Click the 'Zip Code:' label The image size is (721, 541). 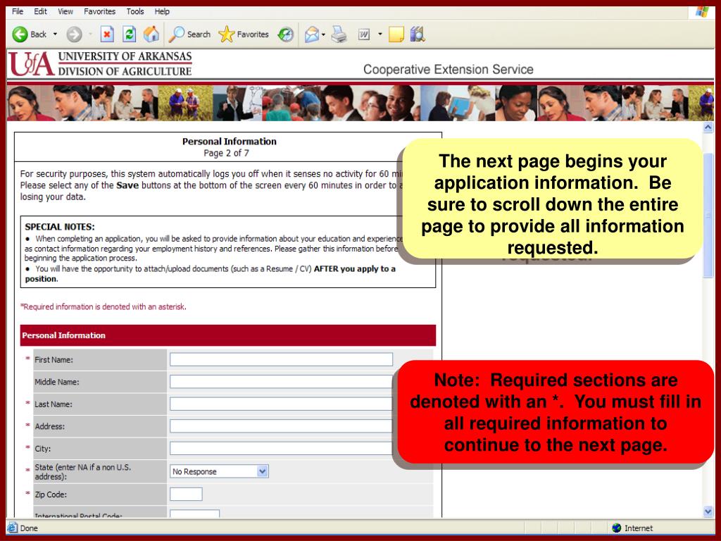coord(51,495)
